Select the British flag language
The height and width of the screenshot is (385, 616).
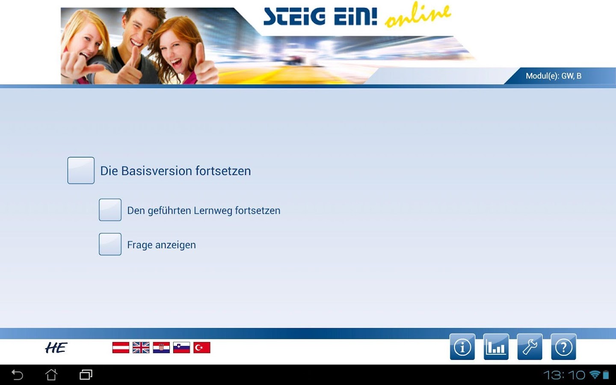click(141, 348)
